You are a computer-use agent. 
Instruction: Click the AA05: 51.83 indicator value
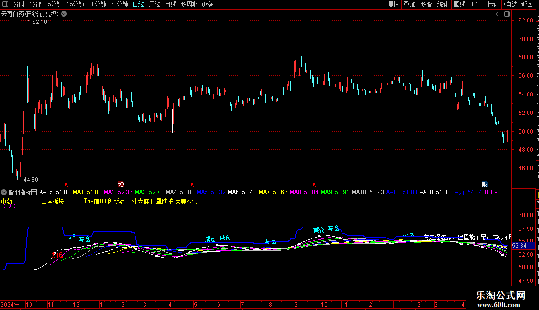pyautogui.click(x=55, y=193)
